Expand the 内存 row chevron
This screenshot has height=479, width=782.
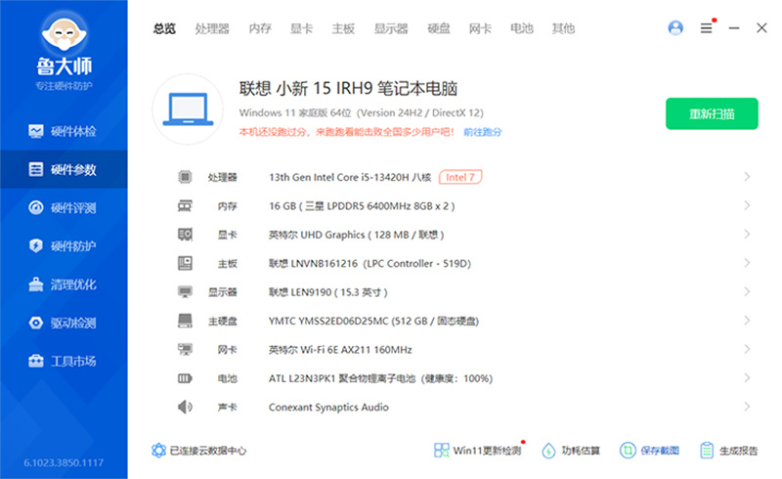[x=747, y=205]
